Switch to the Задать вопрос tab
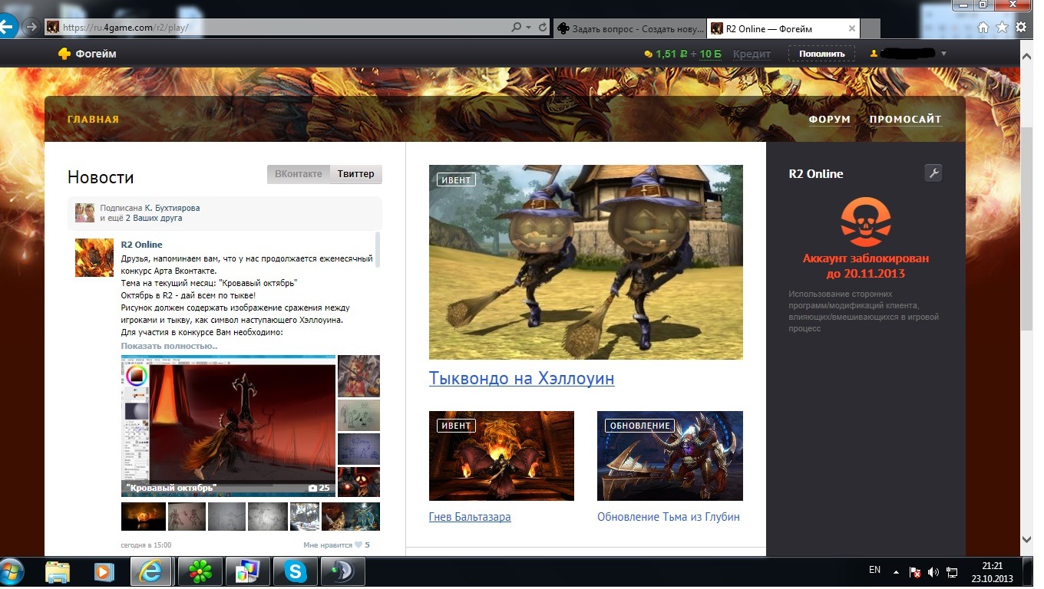The height and width of the screenshot is (589, 1044). pos(629,28)
